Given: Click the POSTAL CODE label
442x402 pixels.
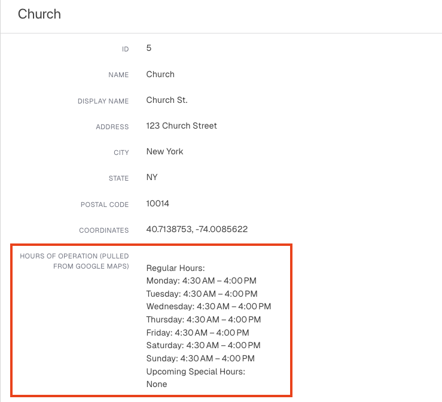Looking at the screenshot, I should tap(105, 205).
